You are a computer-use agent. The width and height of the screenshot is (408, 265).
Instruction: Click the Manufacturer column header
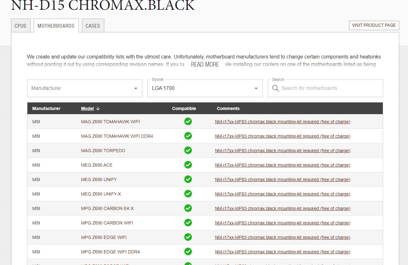(x=46, y=108)
